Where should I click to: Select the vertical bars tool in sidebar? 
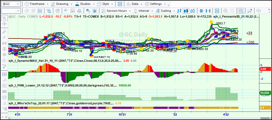[4, 74]
